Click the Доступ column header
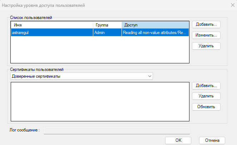The width and height of the screenshot is (237, 145). (x=155, y=25)
